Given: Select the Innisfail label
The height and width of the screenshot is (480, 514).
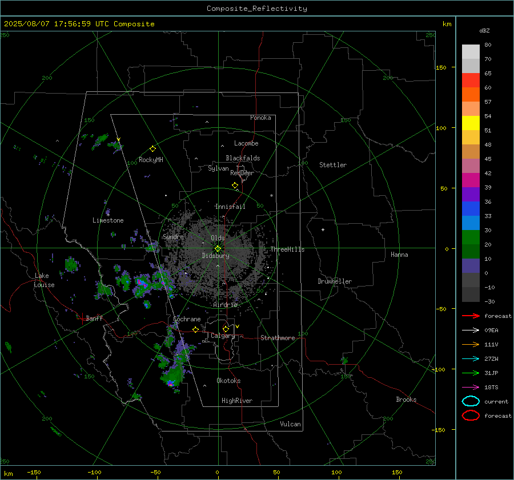Looking at the screenshot, I should [x=230, y=207].
